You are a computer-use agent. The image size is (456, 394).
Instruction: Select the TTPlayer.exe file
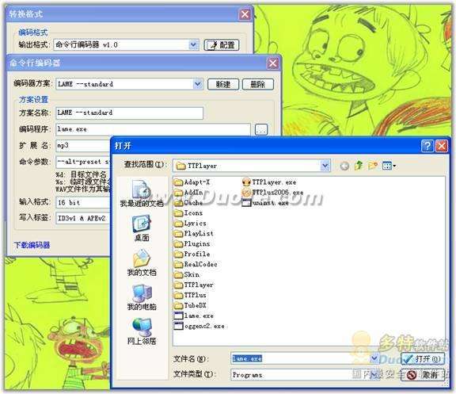pyautogui.click(x=269, y=182)
